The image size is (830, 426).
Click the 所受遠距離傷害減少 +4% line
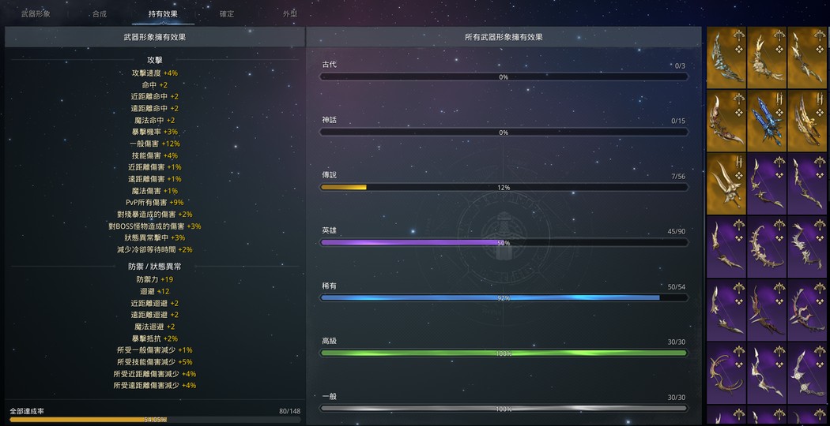tap(155, 385)
